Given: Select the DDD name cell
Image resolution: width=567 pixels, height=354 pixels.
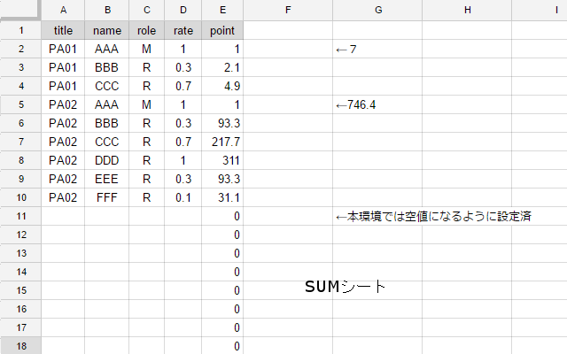Looking at the screenshot, I should (x=107, y=160).
